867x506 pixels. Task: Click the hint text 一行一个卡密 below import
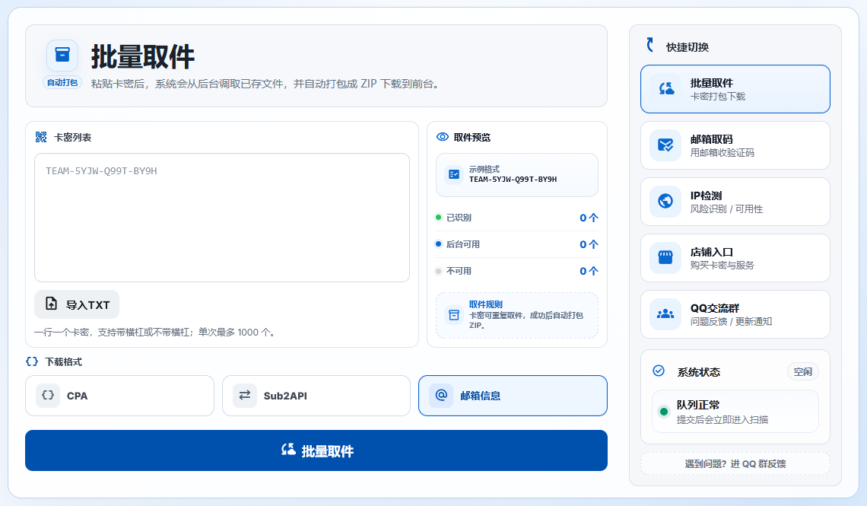coord(155,333)
